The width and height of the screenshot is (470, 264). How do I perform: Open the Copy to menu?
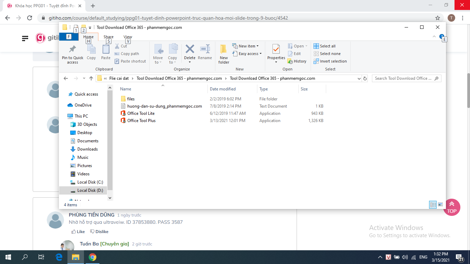click(172, 54)
